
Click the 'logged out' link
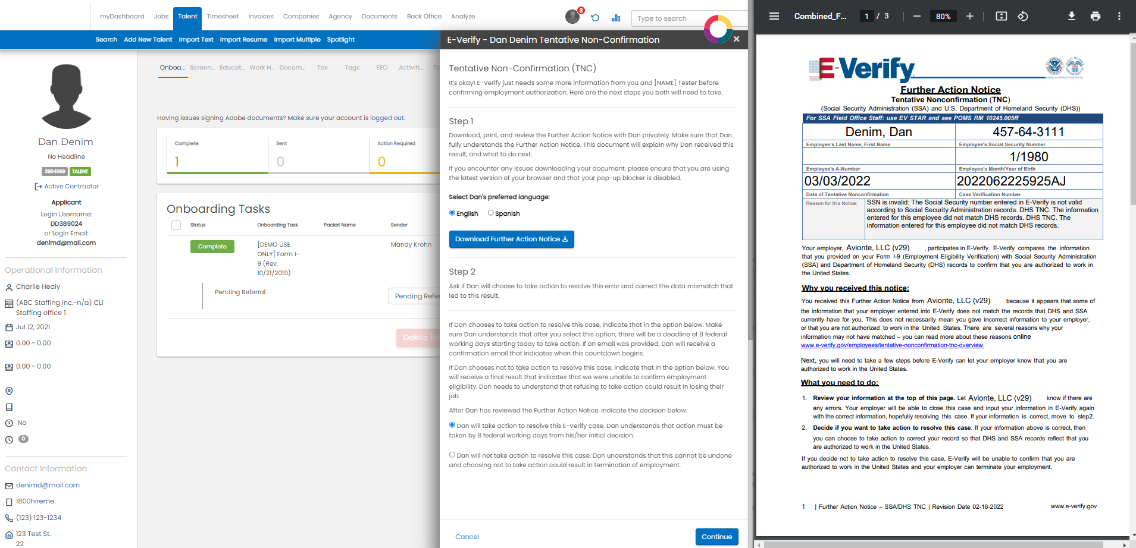point(387,118)
